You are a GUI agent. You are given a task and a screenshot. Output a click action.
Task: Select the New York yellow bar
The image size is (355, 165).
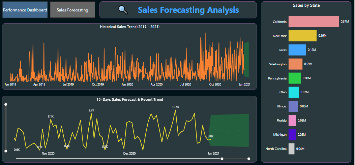tap(302, 36)
